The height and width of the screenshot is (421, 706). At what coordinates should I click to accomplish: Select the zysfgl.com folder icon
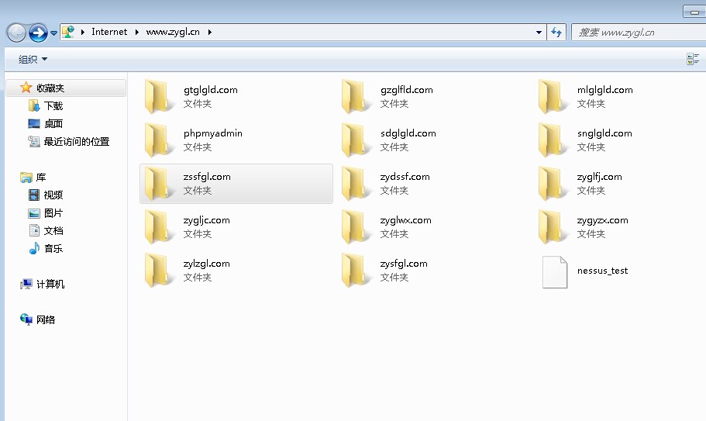click(x=355, y=270)
